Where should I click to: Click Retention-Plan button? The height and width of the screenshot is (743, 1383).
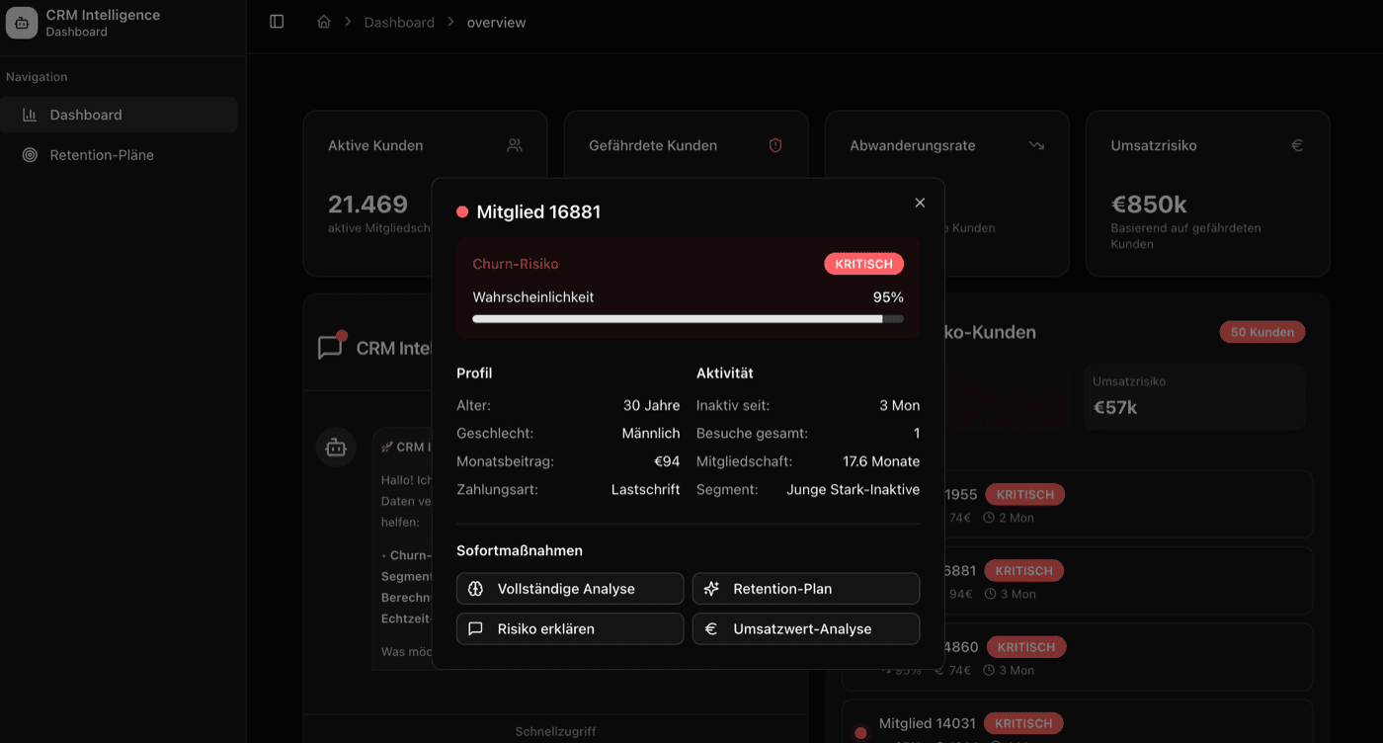pyautogui.click(x=806, y=589)
